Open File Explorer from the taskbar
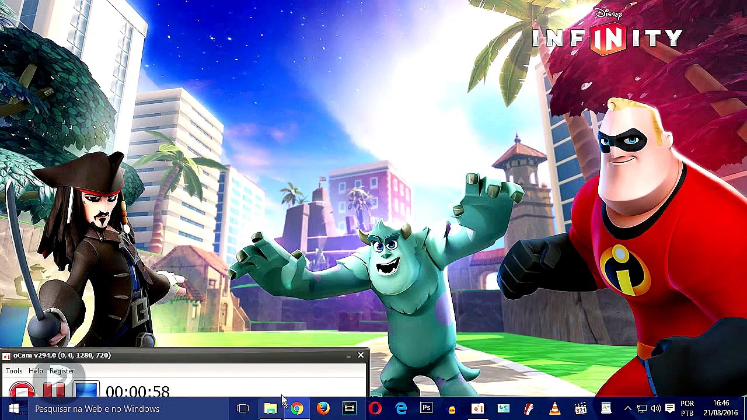 (270, 409)
